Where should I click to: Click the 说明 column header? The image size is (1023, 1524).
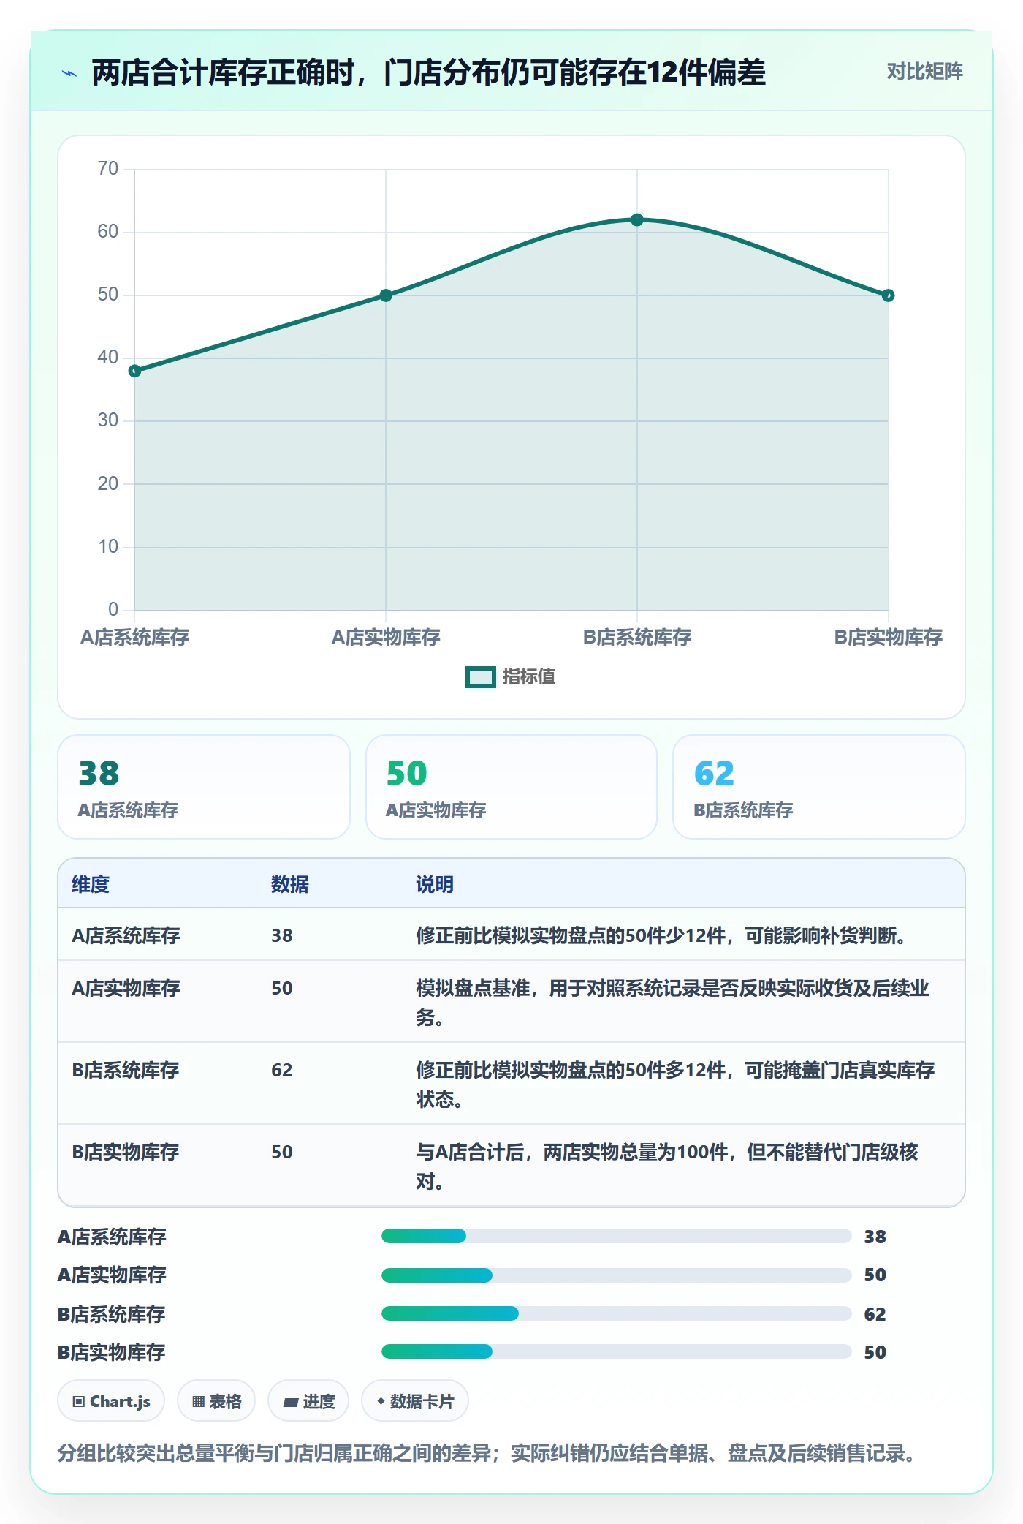[435, 885]
